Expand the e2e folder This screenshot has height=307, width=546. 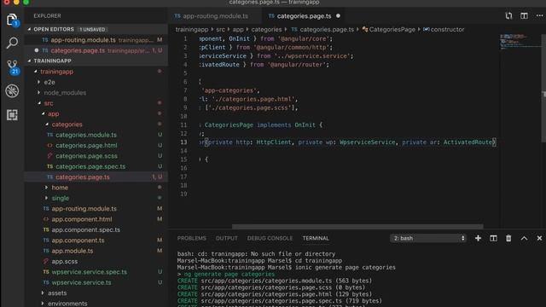click(x=38, y=82)
